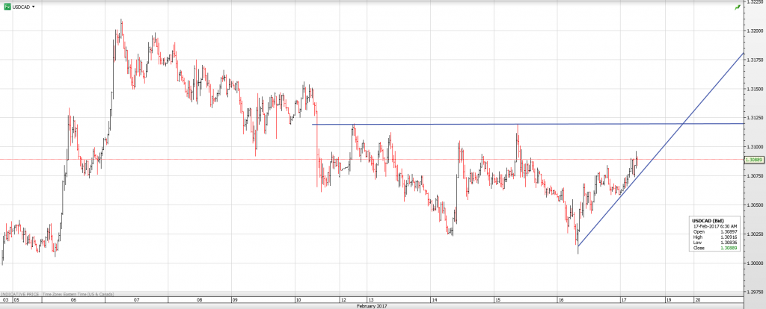
Task: Click the current price tag 1.30889 on axis
Action: 754,160
